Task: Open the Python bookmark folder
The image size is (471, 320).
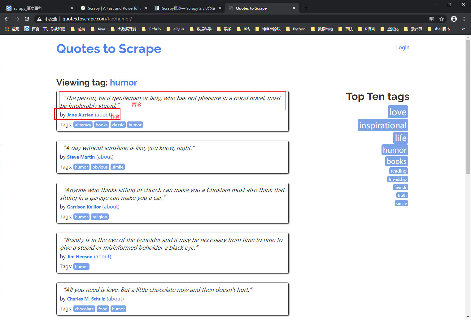Action: coord(296,29)
